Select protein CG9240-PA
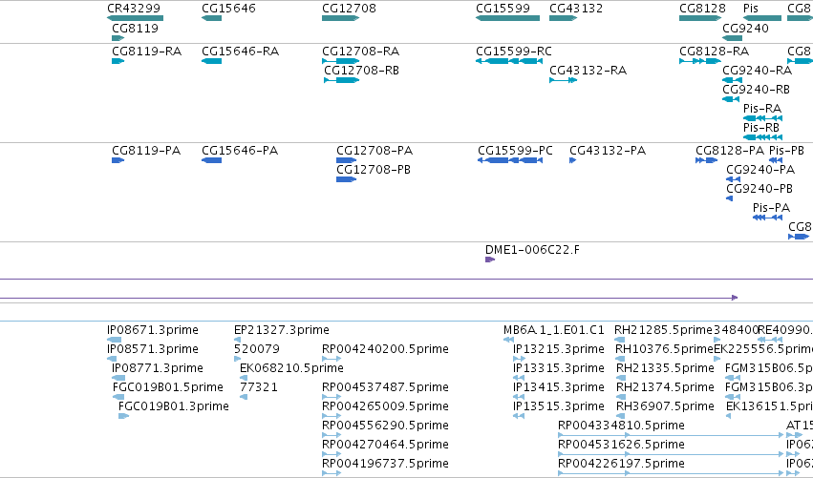The width and height of the screenshot is (813, 478). click(760, 170)
